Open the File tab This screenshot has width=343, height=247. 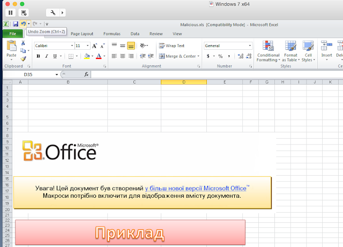click(13, 34)
